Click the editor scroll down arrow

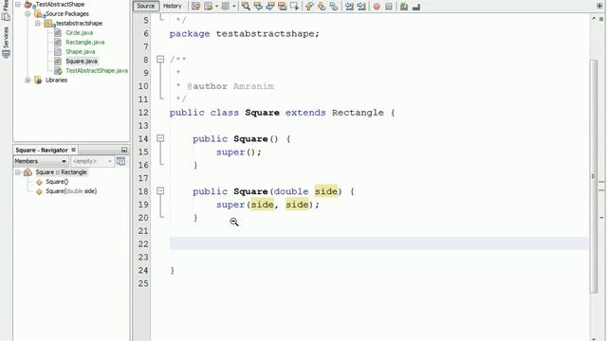(x=594, y=338)
